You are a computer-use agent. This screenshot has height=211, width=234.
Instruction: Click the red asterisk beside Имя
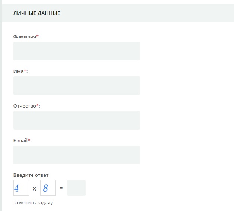tap(25, 71)
